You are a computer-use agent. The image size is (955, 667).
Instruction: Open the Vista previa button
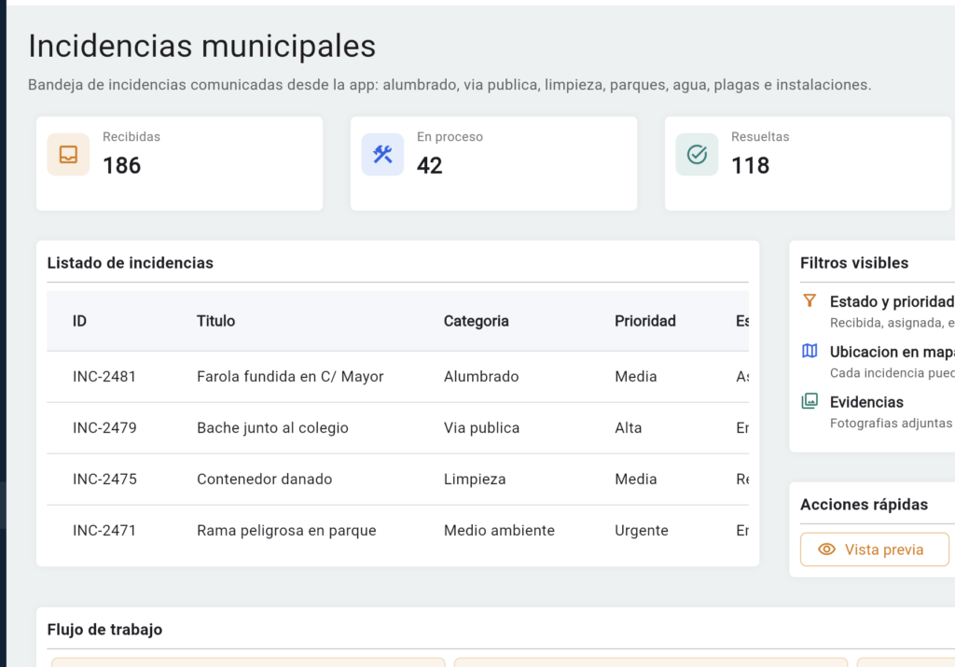(875, 549)
